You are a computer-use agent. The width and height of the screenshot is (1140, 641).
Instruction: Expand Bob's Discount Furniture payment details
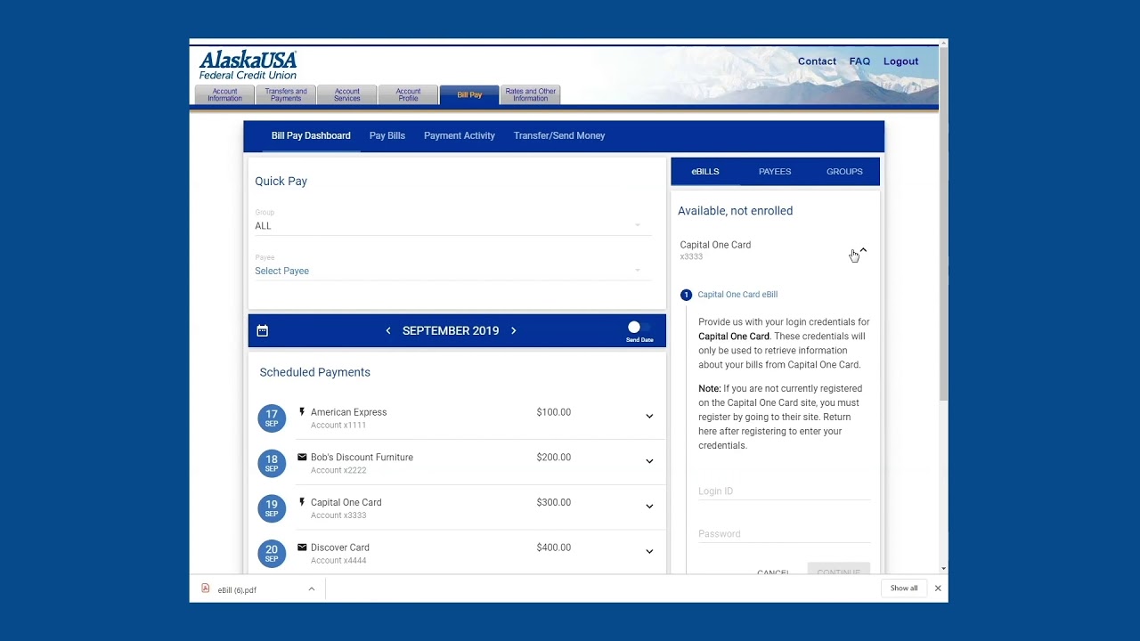click(649, 461)
